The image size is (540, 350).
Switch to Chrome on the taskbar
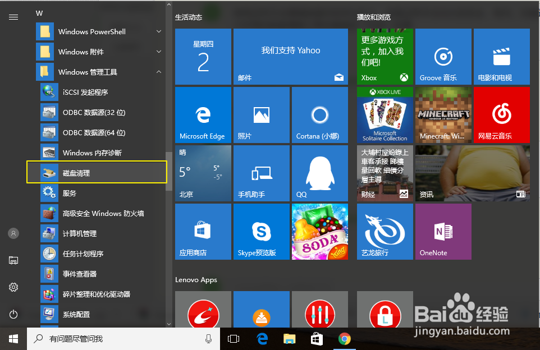(x=345, y=339)
